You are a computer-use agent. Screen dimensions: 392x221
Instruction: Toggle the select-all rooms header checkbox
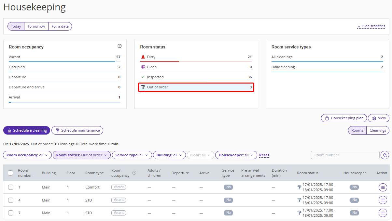tap(10, 173)
